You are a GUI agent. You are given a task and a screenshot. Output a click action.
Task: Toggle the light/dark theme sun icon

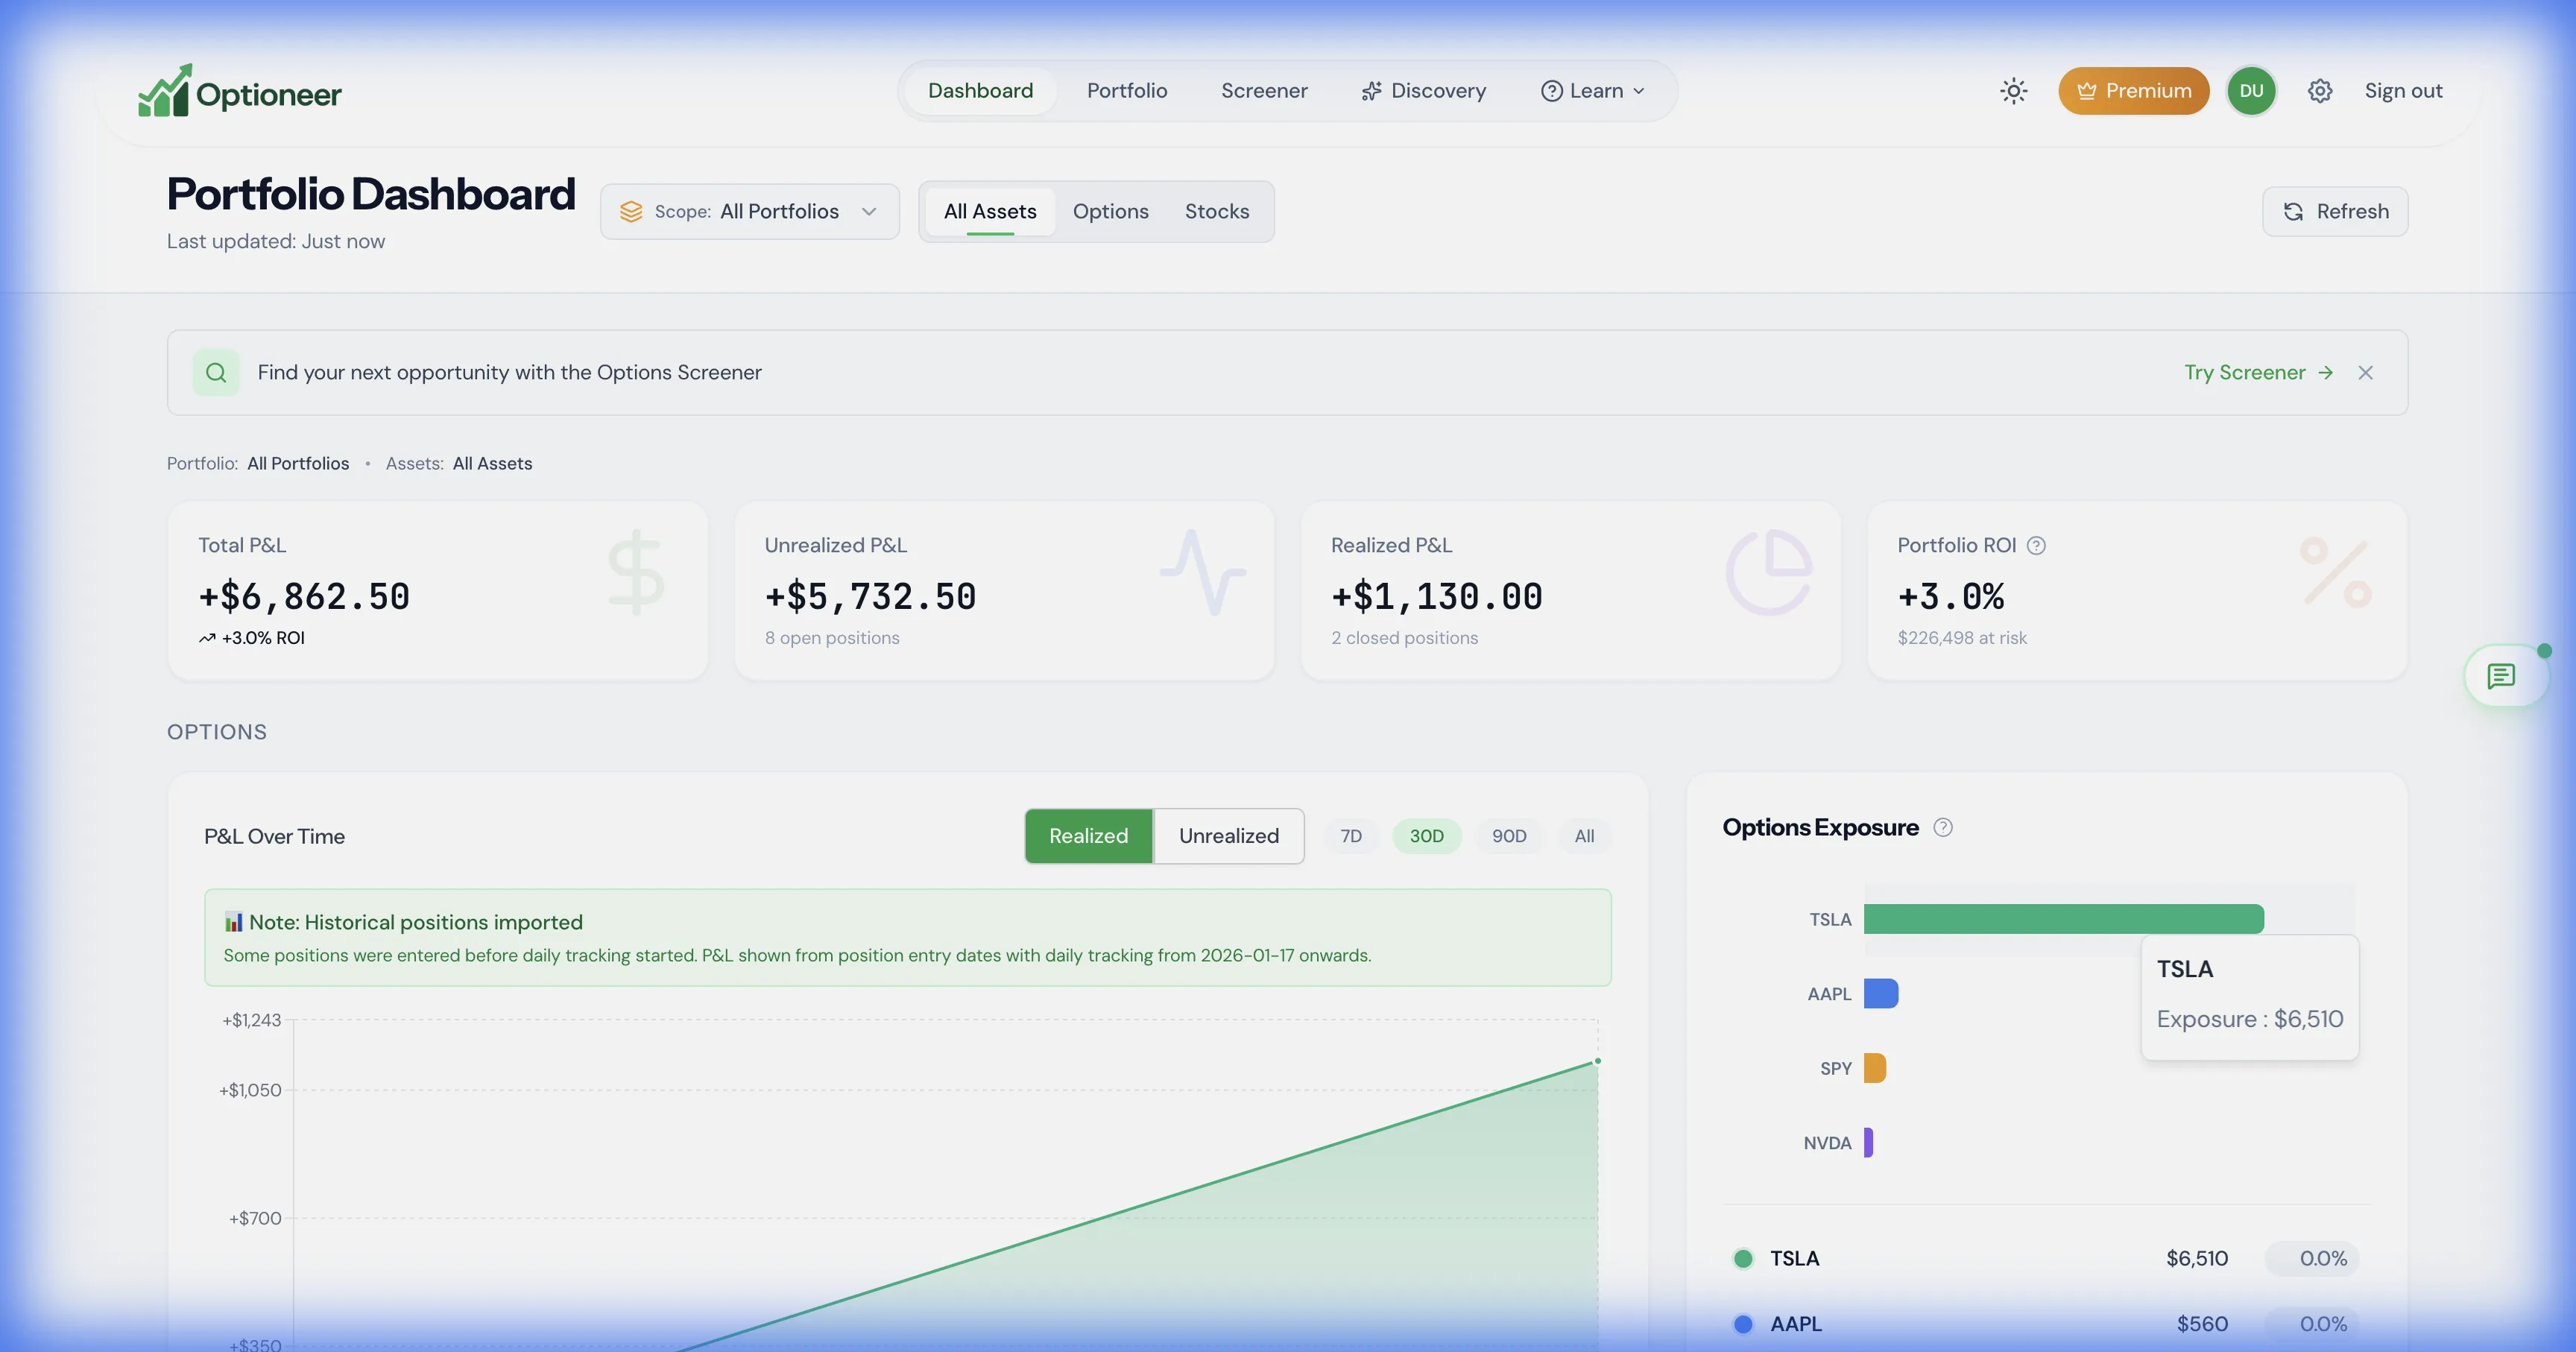click(2013, 91)
